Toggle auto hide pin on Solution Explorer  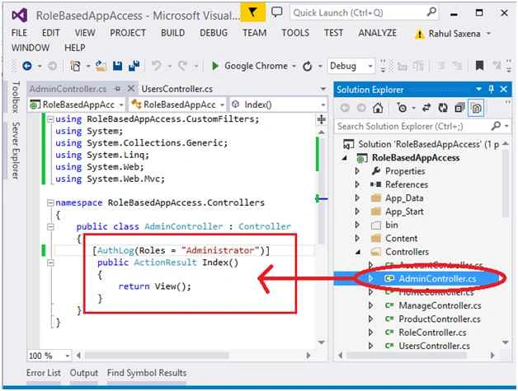492,89
